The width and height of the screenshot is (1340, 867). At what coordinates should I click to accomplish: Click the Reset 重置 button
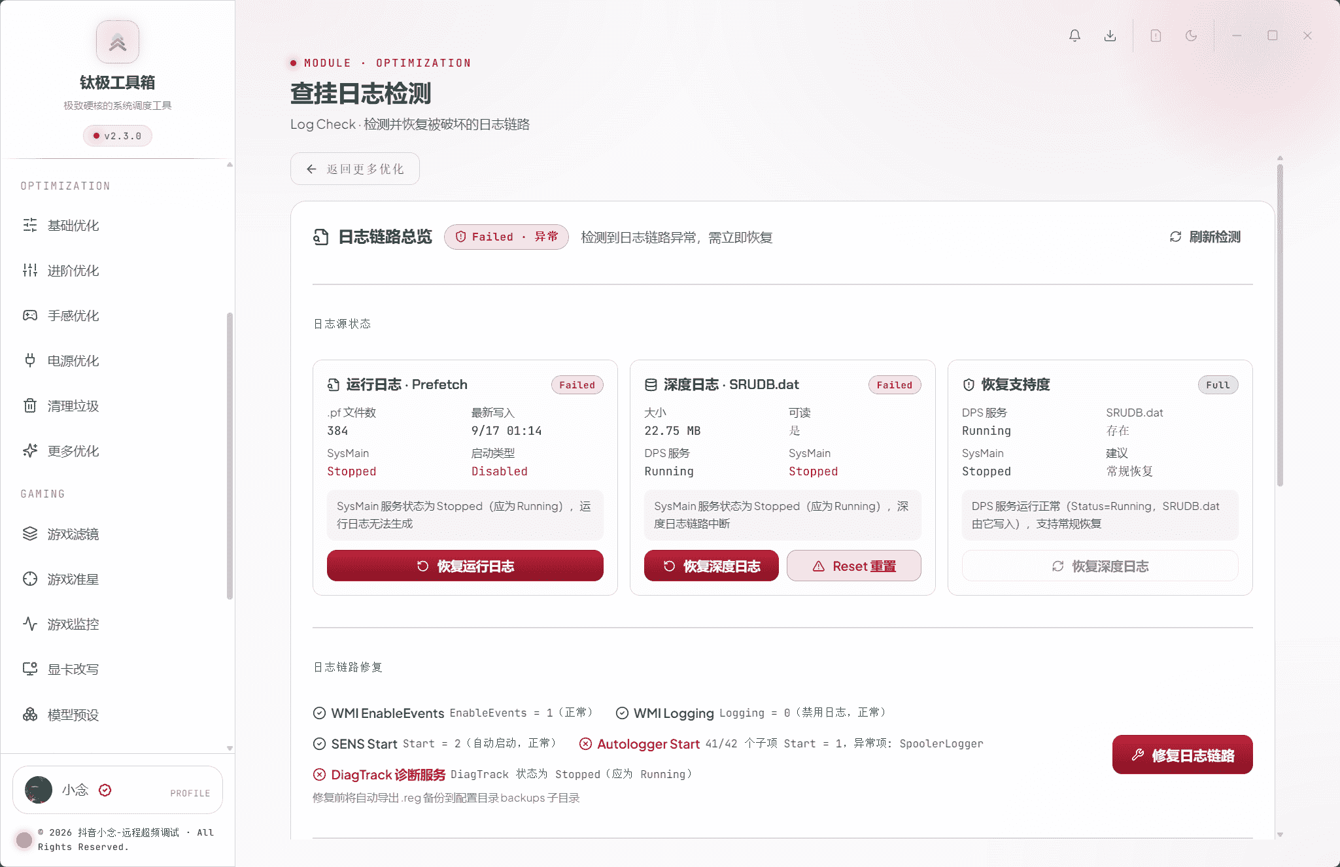click(854, 566)
